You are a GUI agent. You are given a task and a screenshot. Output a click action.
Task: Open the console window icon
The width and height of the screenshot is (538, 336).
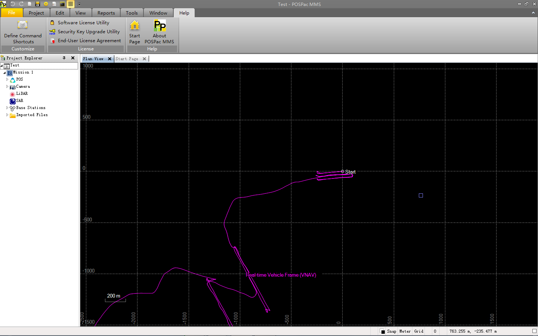click(62, 4)
